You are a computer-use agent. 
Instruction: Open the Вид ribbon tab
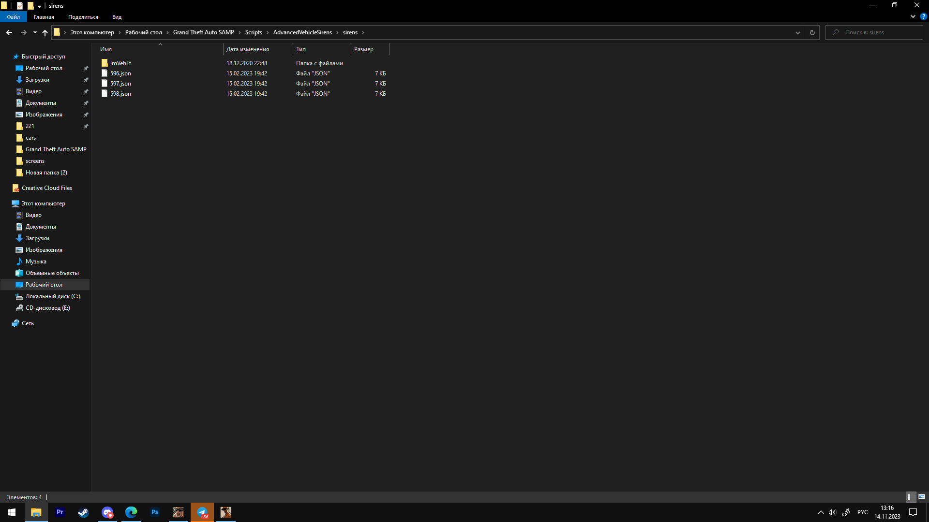[x=117, y=17]
